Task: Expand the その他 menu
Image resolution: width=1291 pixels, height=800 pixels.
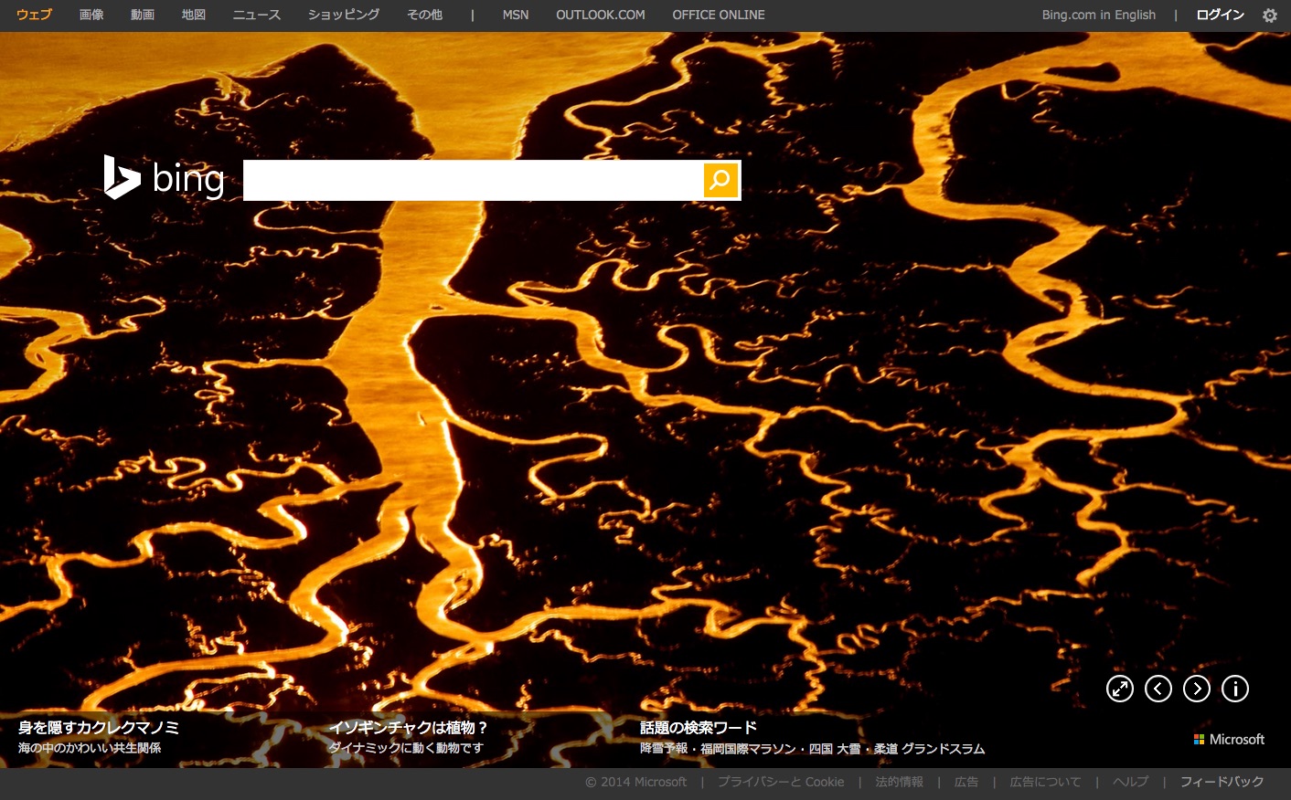Action: click(424, 15)
